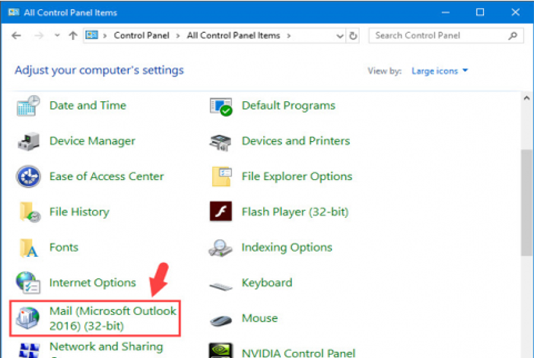Open the File History folder icon
The width and height of the screenshot is (534, 358).
(28, 212)
